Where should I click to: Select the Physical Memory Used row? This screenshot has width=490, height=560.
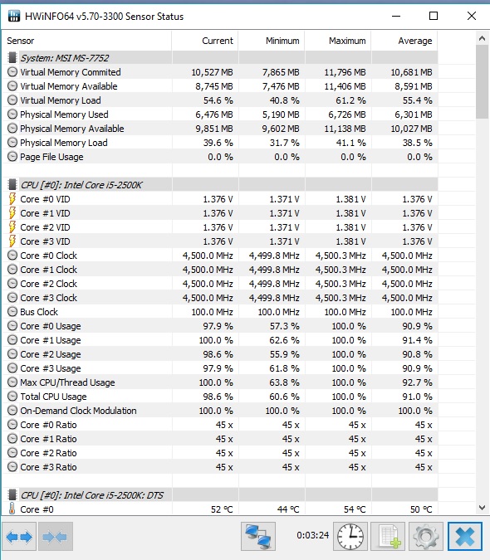point(220,114)
